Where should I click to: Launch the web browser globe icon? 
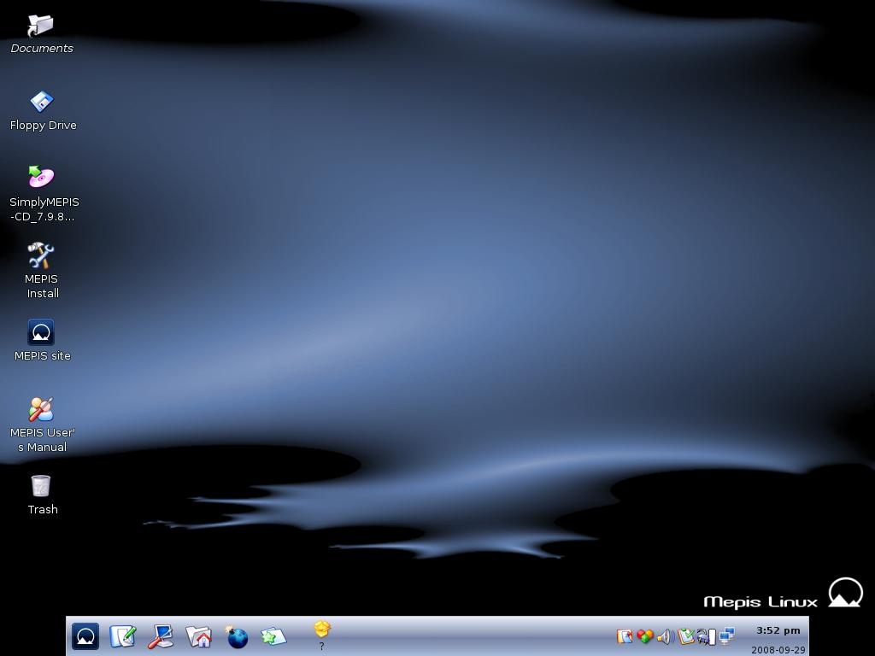[x=237, y=636]
